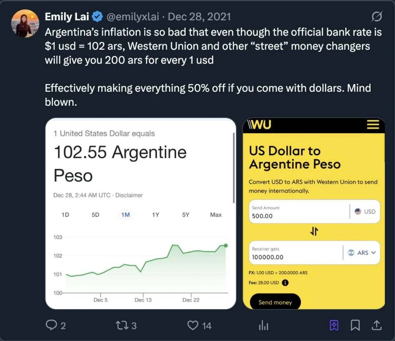Image resolution: width=395 pixels, height=341 pixels.
Task: Select the 1Y chart range tab
Action: (x=155, y=215)
